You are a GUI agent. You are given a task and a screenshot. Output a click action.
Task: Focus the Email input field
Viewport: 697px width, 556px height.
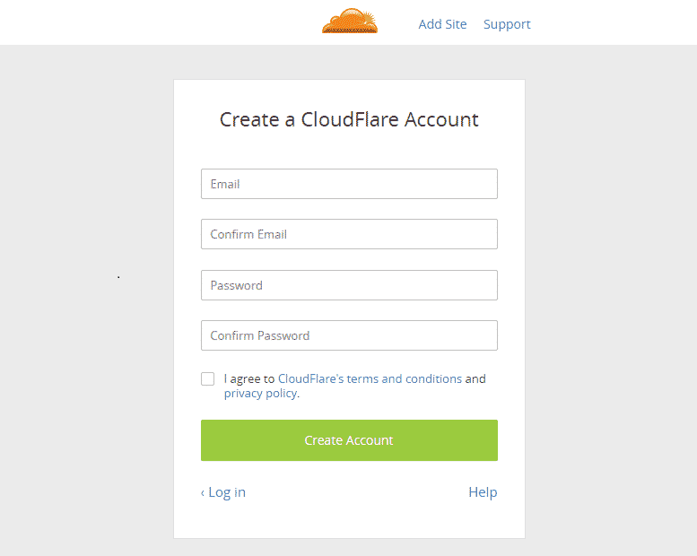coord(349,184)
